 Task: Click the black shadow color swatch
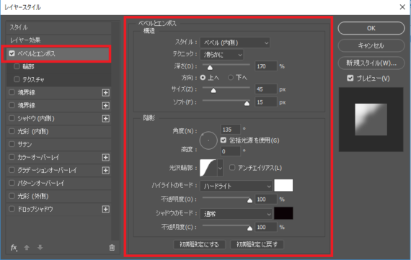point(283,213)
